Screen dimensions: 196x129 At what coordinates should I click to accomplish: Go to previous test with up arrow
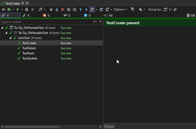coord(80,9)
